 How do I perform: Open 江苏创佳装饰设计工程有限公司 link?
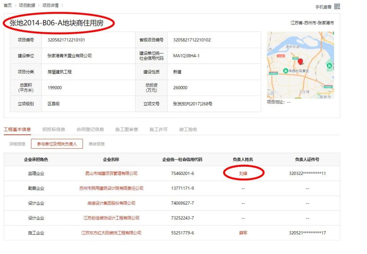click(111, 218)
